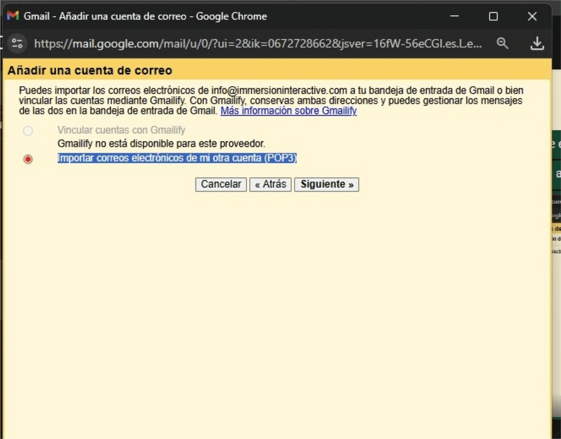Click the yellow 'Añadir una cuenta de correo' header
561x439 pixels.
tap(90, 71)
